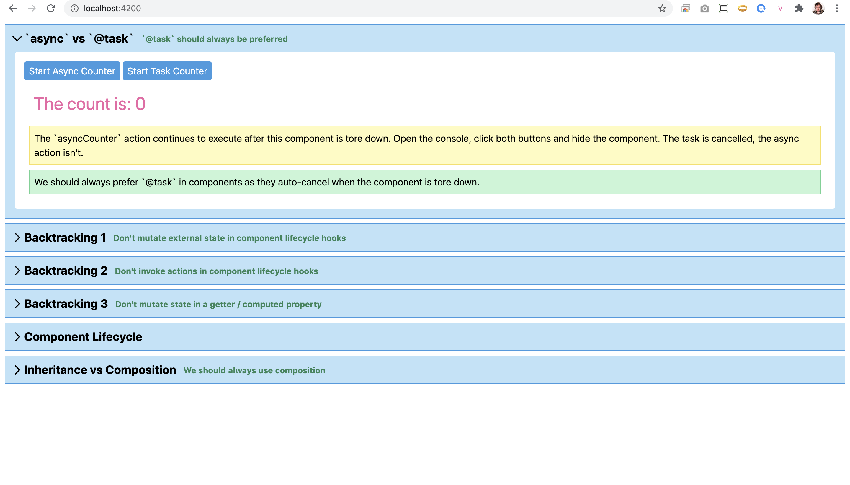Click the camera screenshot extension icon
Viewport: 850px width, 485px height.
click(x=704, y=8)
